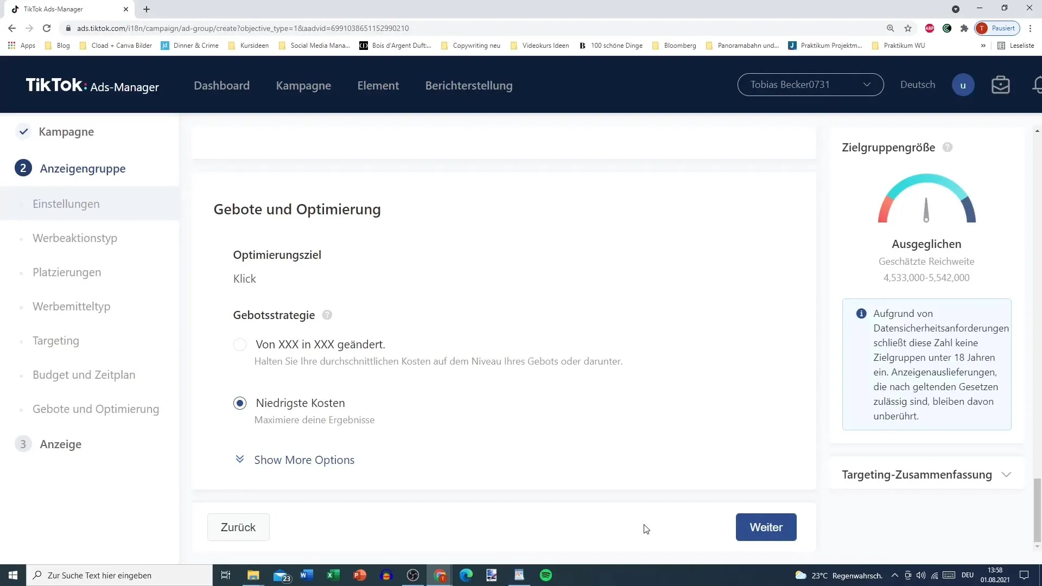Click the Kampagne menu item

[x=303, y=85]
